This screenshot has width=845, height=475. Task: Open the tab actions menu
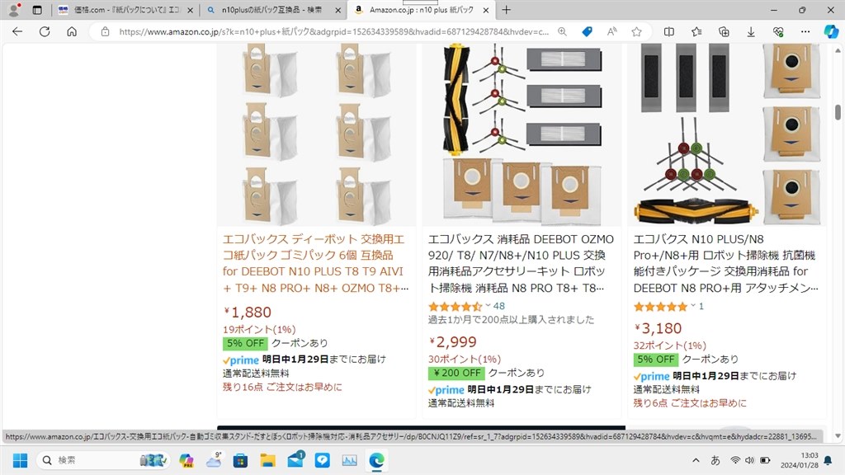[37, 10]
